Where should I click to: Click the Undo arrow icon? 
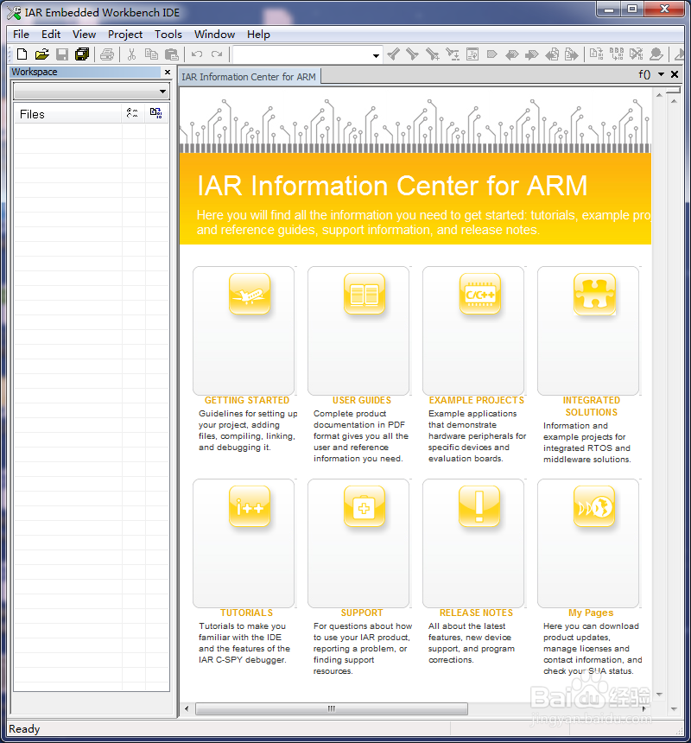pos(197,54)
